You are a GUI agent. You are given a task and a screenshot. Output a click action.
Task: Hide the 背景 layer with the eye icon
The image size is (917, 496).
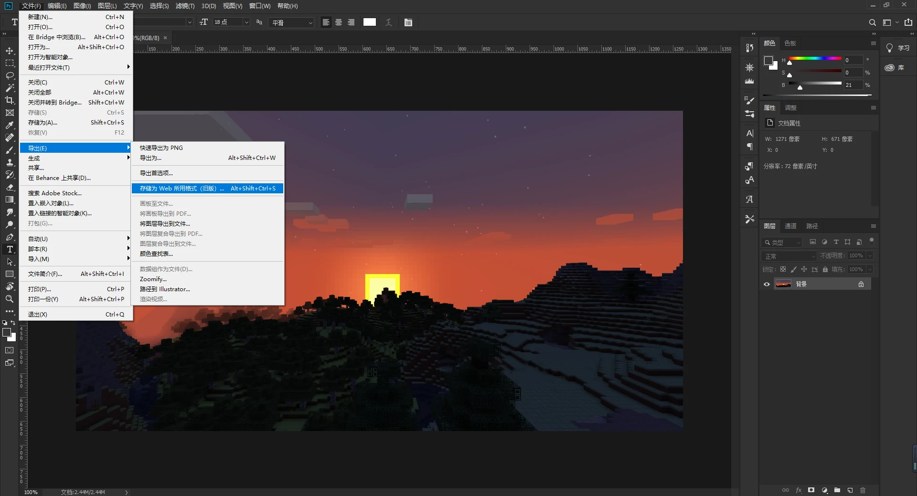tap(767, 284)
